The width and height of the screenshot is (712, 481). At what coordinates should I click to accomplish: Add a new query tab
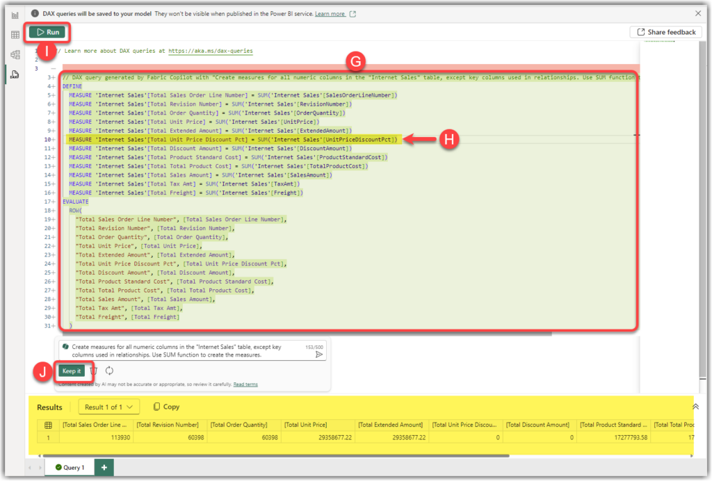tap(104, 467)
